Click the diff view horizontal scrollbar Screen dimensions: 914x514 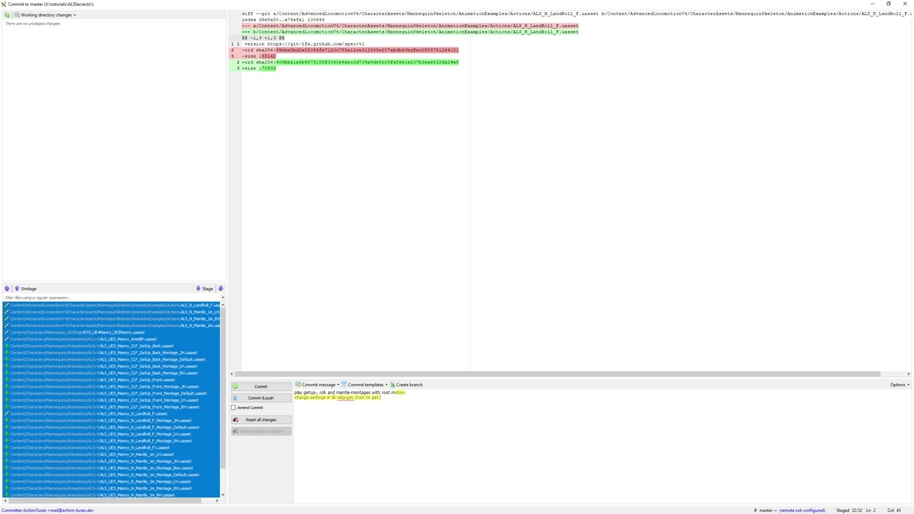(x=557, y=374)
